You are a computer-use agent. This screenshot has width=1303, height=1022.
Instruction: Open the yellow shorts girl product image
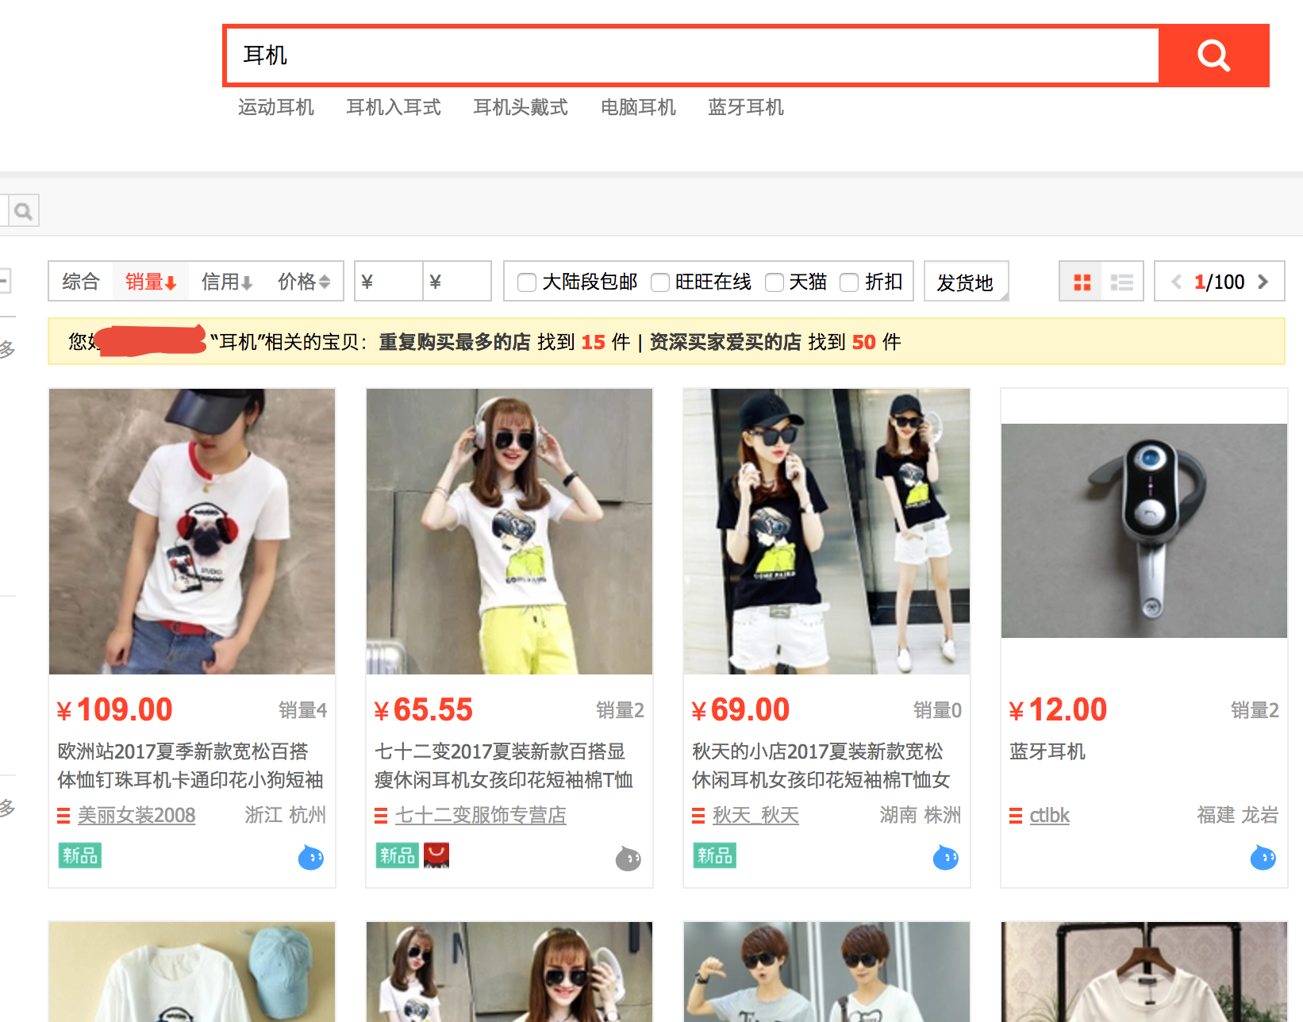(509, 532)
